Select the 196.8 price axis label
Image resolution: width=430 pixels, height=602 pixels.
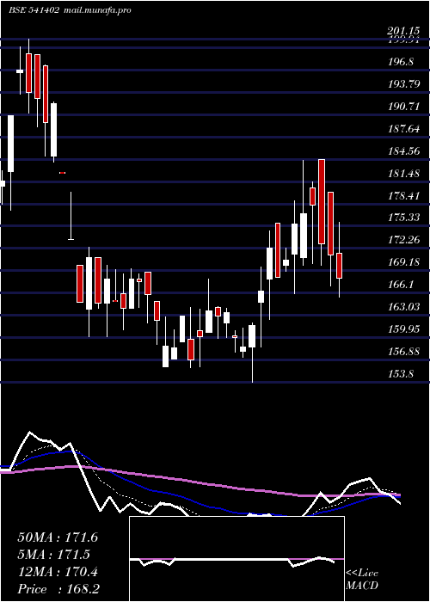click(x=401, y=61)
